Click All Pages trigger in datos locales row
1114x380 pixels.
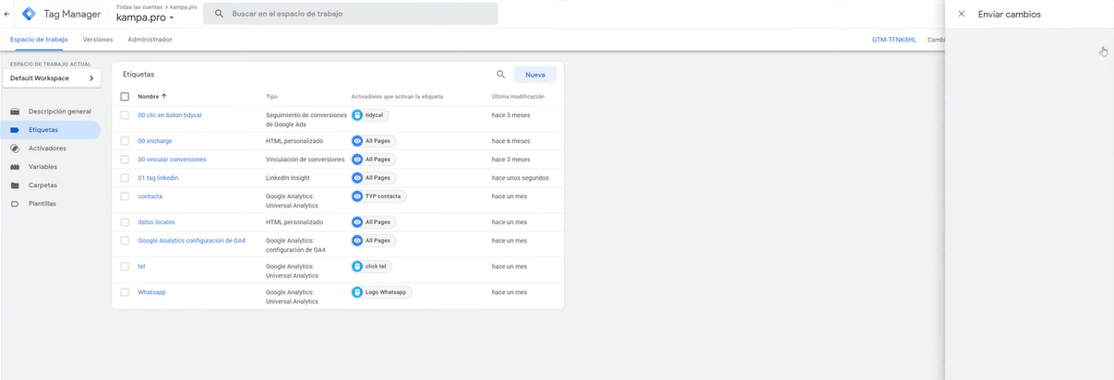tap(373, 222)
